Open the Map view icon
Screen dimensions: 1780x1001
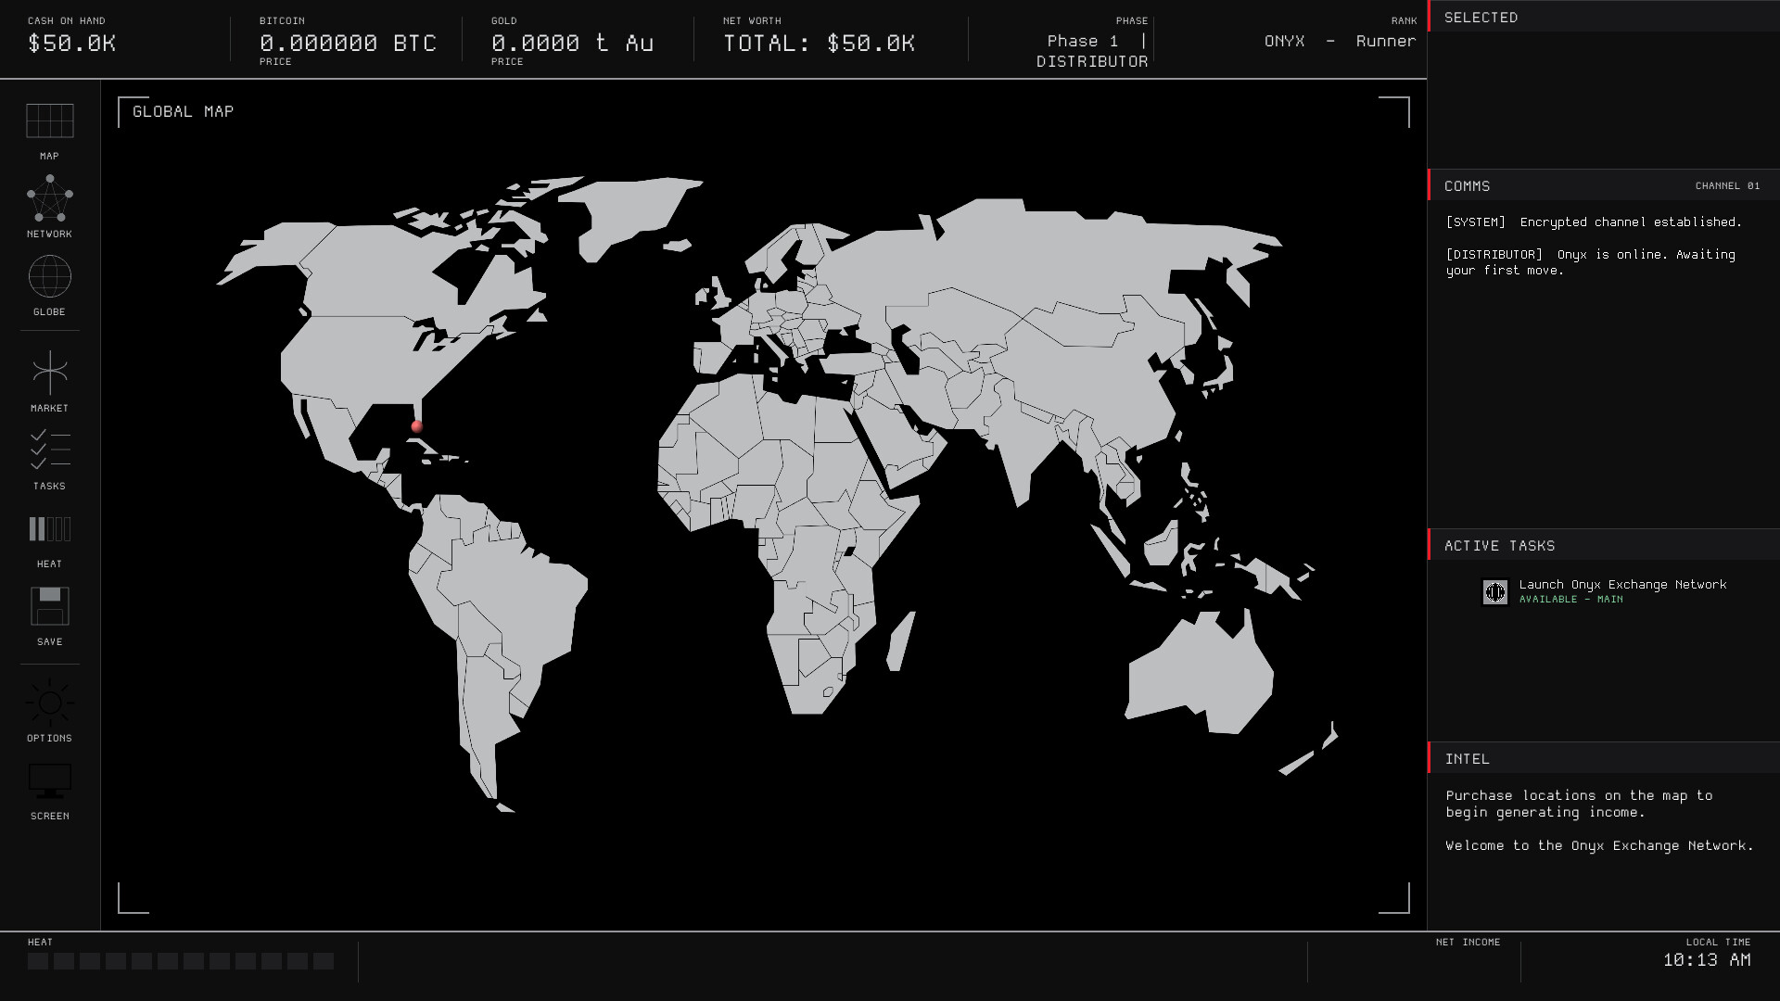pyautogui.click(x=49, y=121)
